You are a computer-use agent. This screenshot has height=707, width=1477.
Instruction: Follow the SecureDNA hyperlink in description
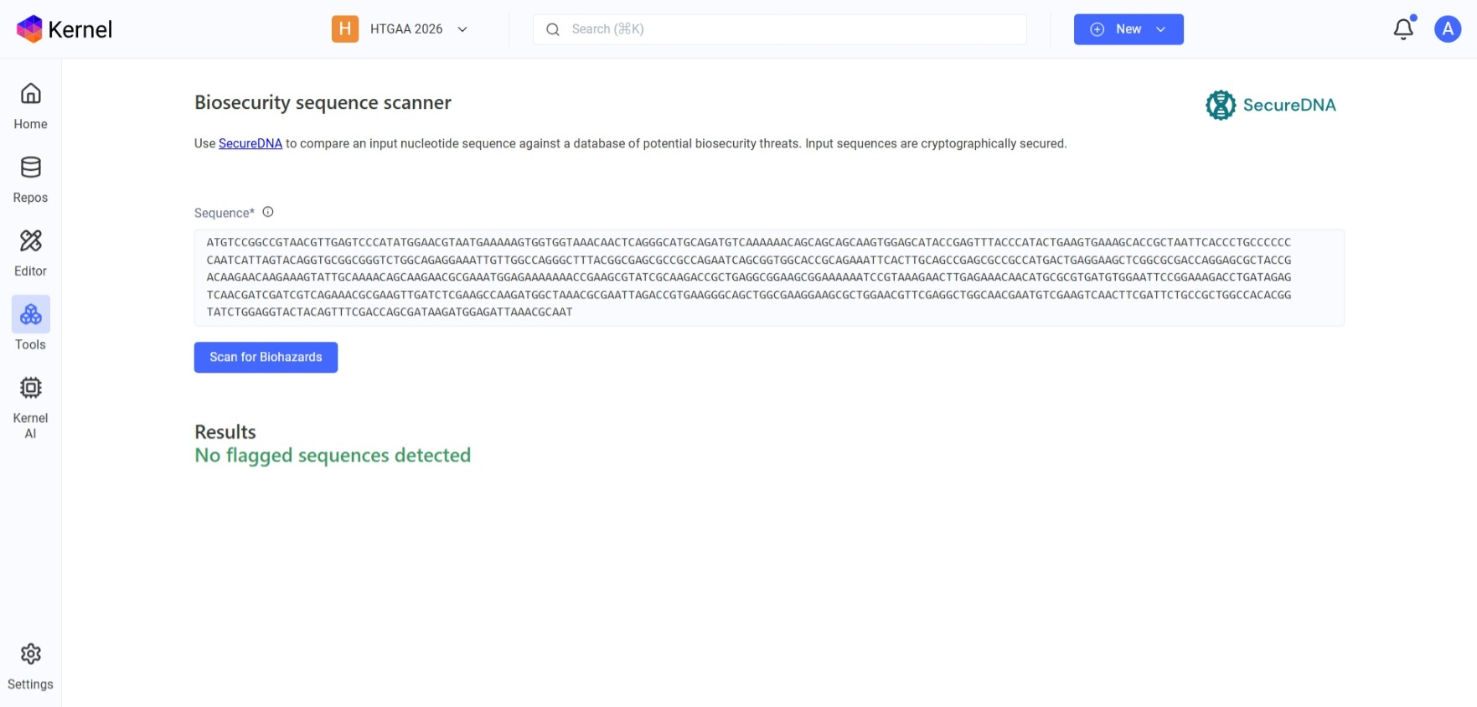coord(250,143)
